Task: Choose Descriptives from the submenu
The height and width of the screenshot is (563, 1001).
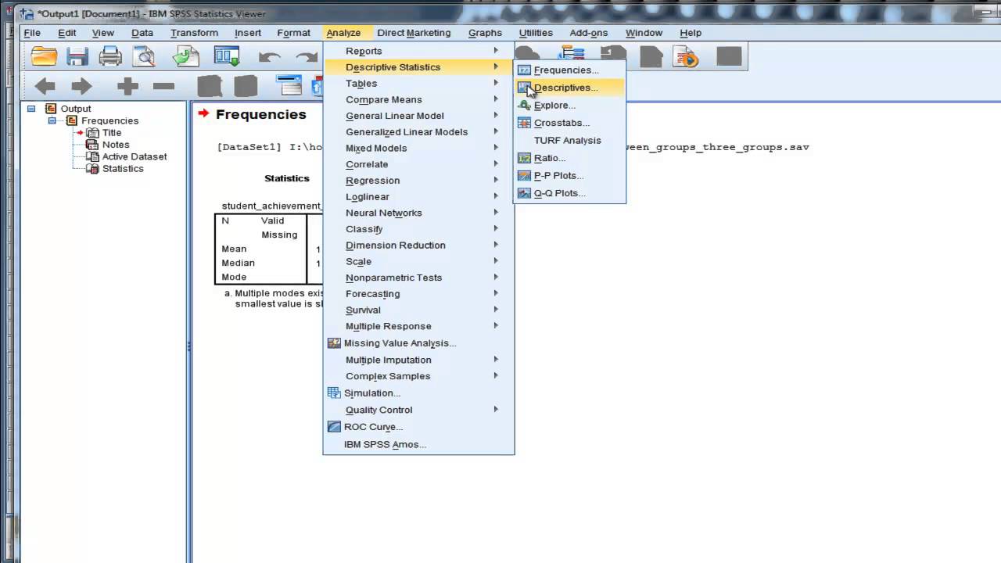Action: [569, 88]
